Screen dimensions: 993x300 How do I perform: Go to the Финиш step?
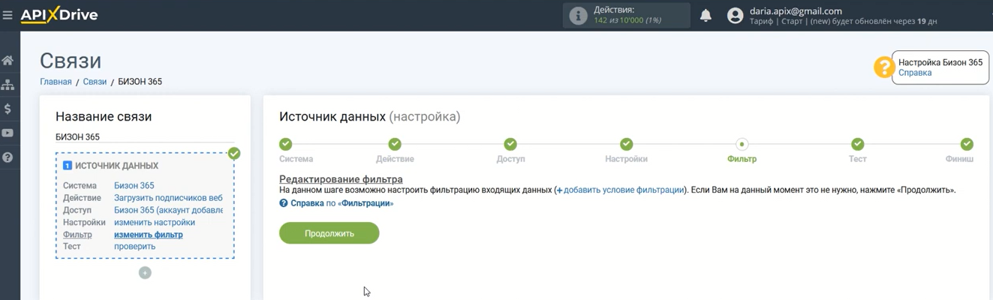pyautogui.click(x=967, y=144)
